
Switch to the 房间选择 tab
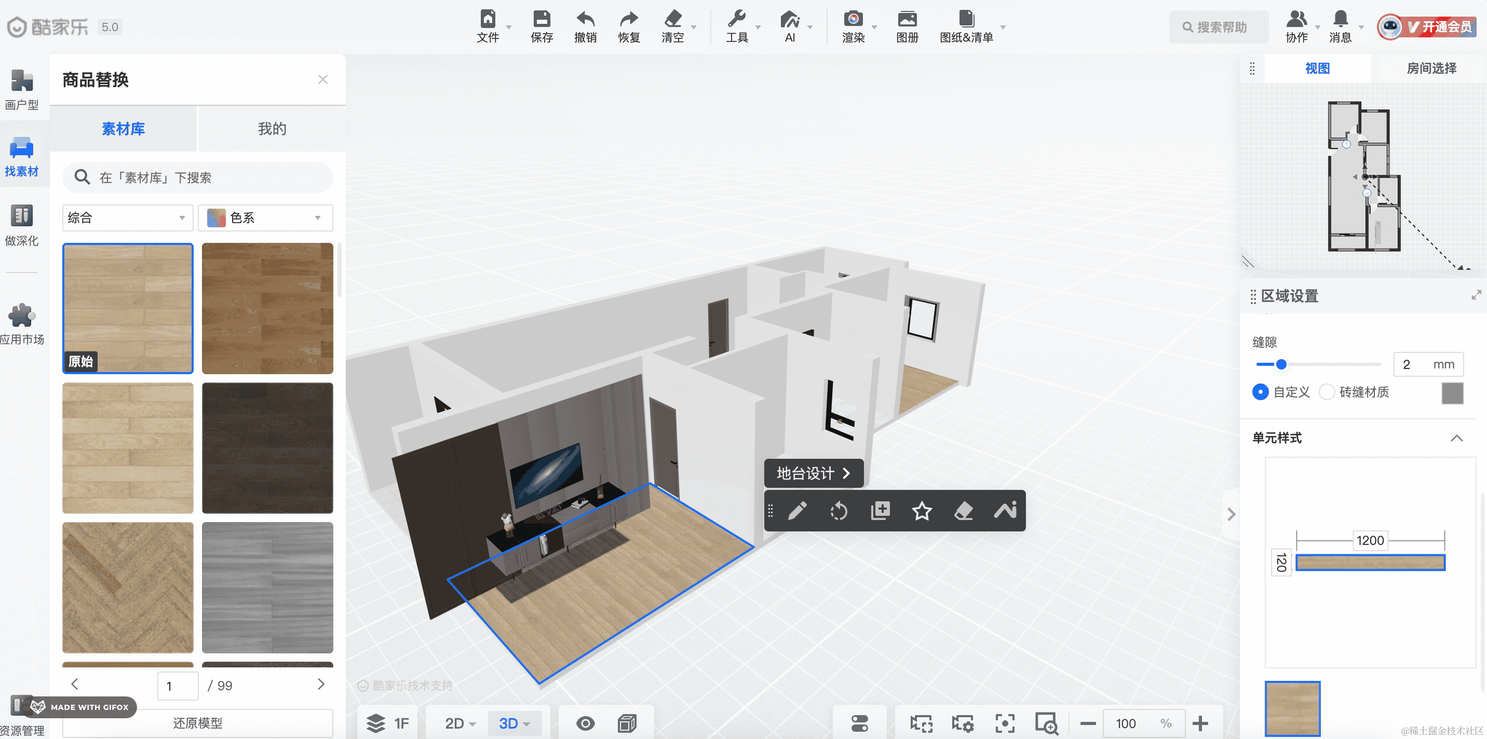(1431, 69)
